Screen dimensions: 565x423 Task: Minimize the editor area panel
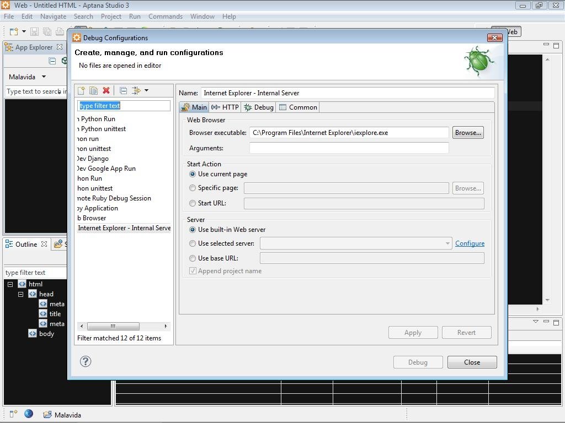click(x=546, y=45)
